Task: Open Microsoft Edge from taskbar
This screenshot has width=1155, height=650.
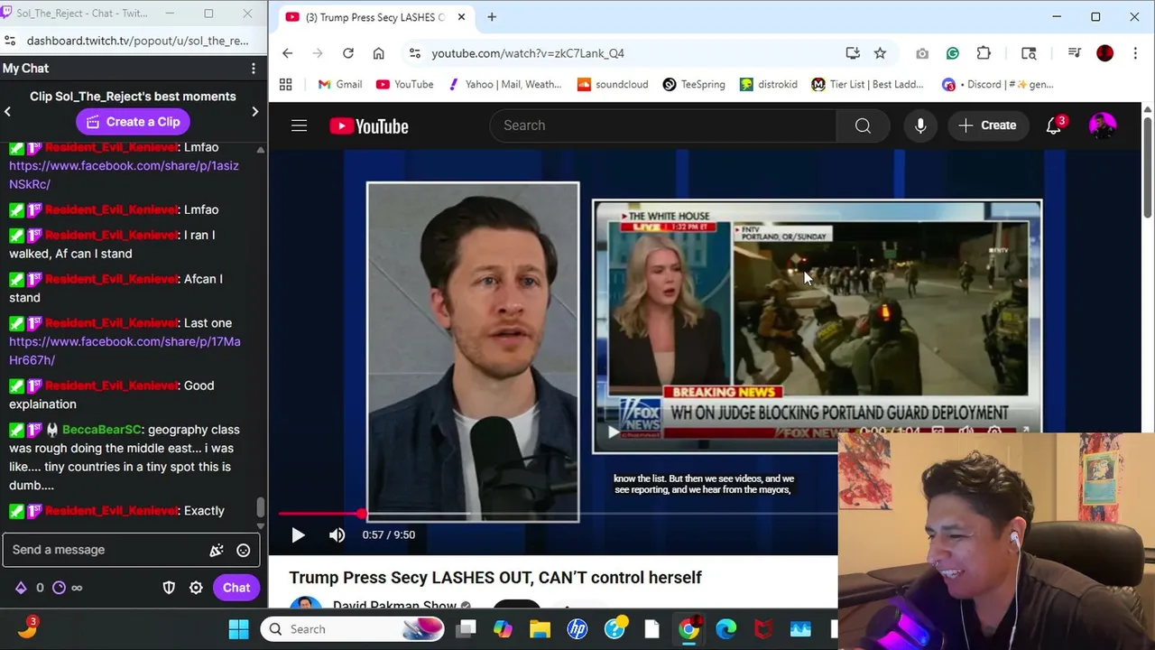Action: coord(726,629)
